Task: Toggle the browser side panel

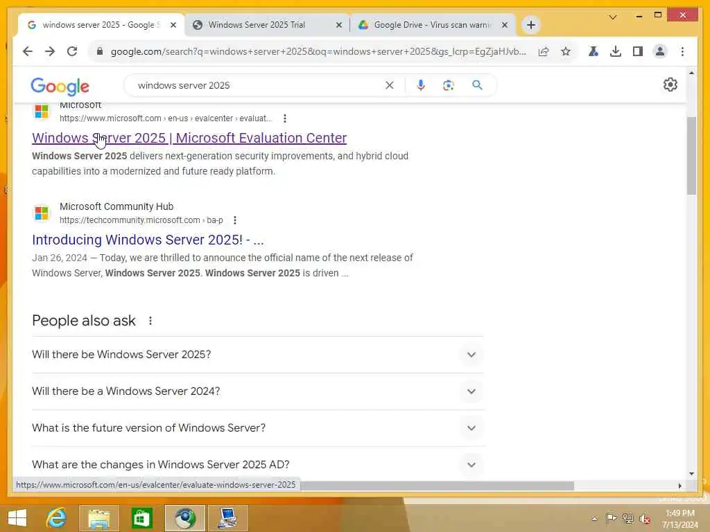Action: point(638,51)
